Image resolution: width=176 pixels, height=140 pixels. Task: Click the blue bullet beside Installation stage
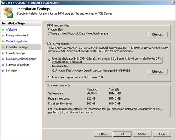(3, 71)
